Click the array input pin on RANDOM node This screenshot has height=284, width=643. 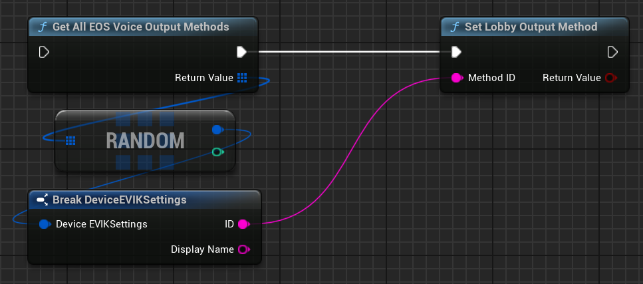[x=70, y=140]
